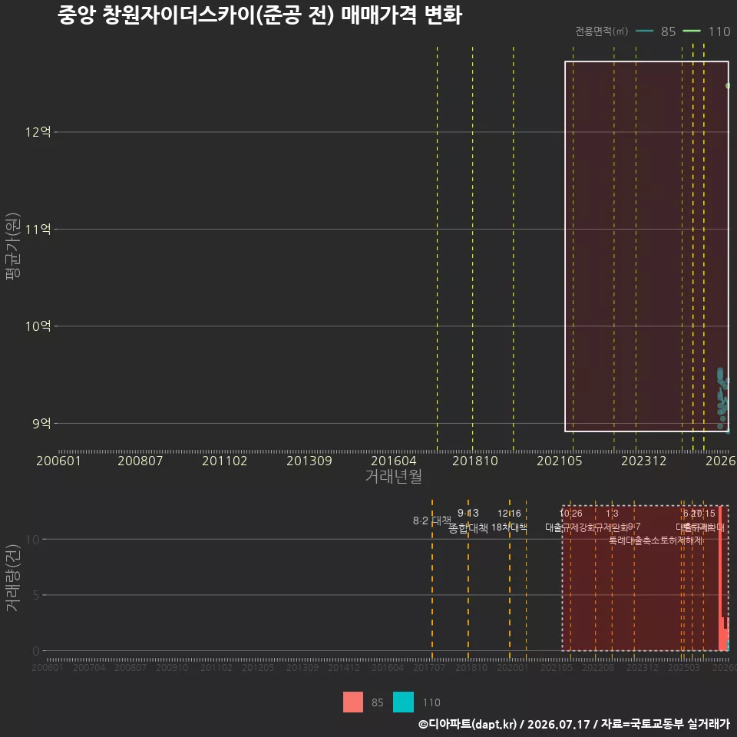Click 202001 on the volume chart x-axis
Viewport: 737px width, 737px height.
[x=513, y=667]
